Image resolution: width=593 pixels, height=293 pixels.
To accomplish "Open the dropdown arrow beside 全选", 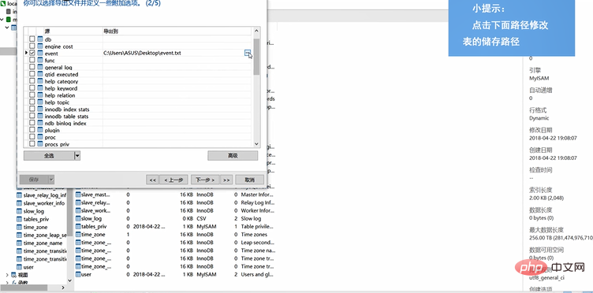I will pos(77,156).
